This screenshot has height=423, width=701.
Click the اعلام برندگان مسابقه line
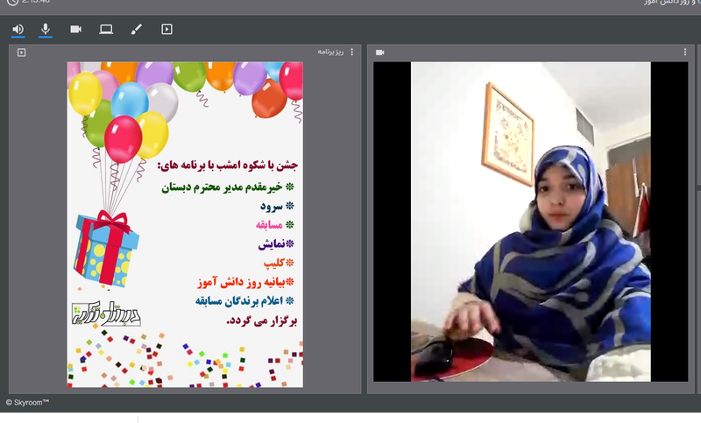(244, 301)
